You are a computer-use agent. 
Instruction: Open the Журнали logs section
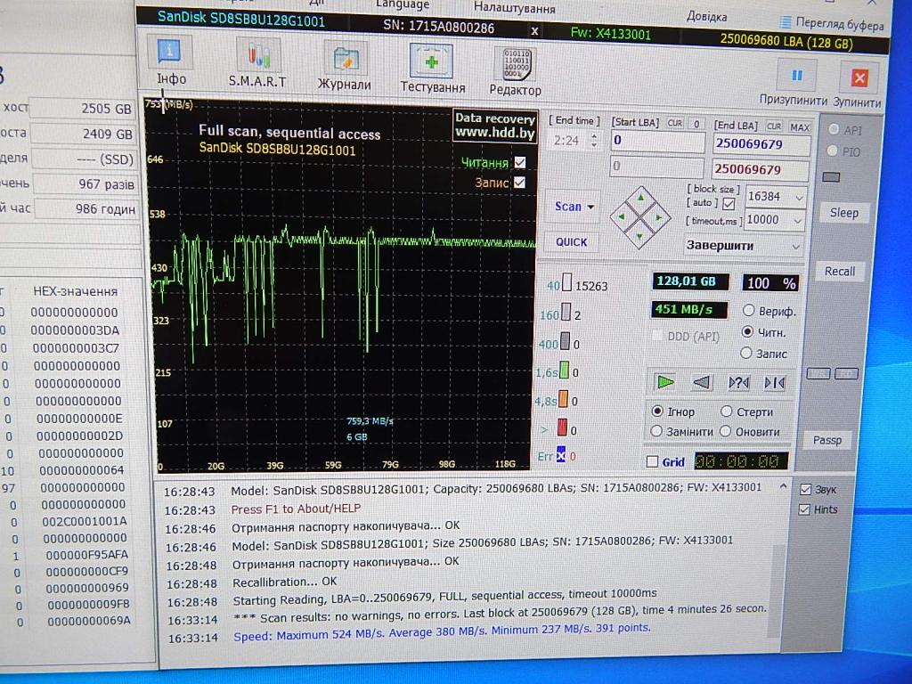345,60
